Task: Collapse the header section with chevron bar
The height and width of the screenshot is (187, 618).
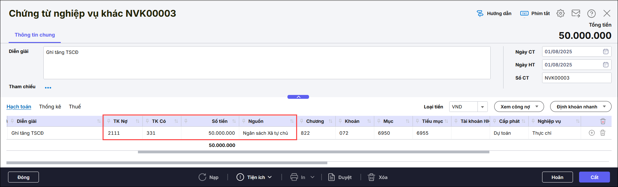Action: point(298,97)
